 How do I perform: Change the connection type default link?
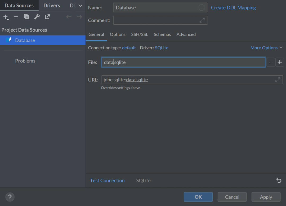pyautogui.click(x=129, y=48)
